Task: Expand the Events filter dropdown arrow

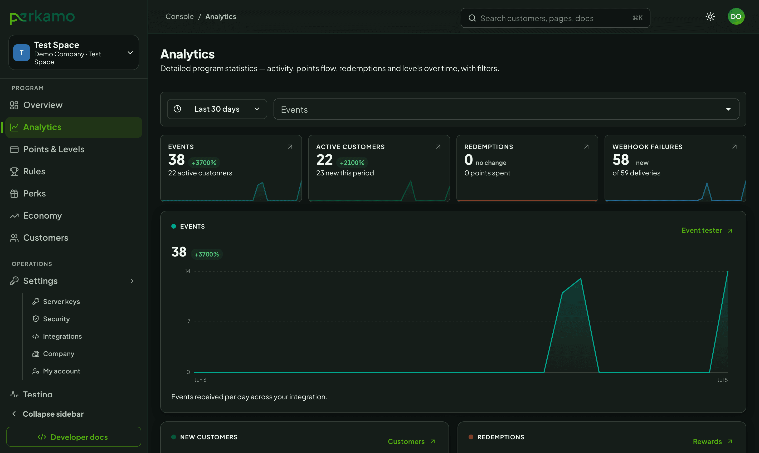Action: (728, 109)
